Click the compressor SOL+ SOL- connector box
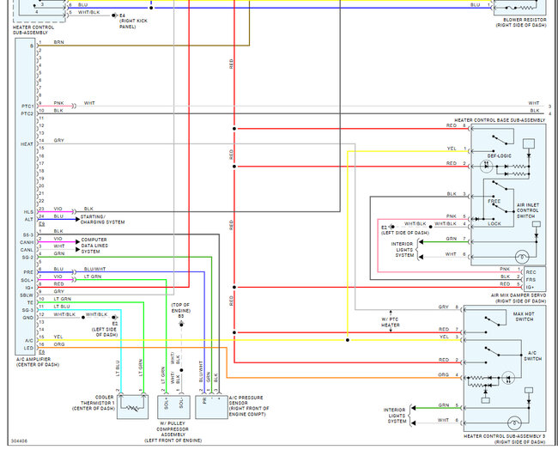This screenshot has width=558, height=450. [x=173, y=407]
